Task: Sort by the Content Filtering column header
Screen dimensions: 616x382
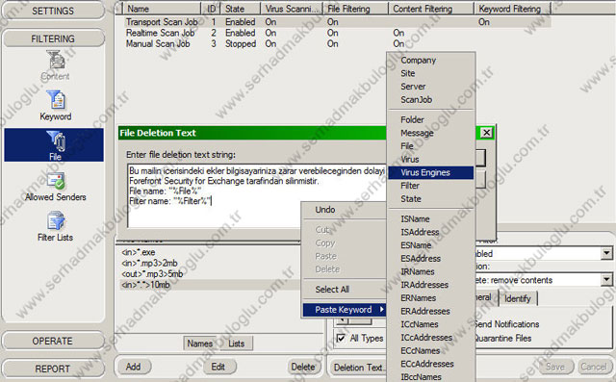Action: (430, 9)
